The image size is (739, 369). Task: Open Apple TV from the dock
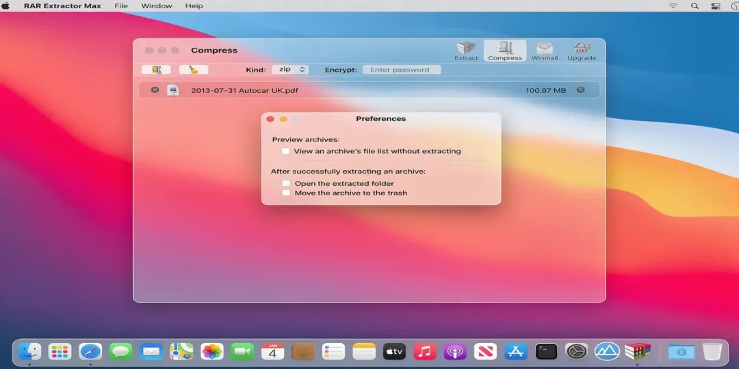(395, 351)
